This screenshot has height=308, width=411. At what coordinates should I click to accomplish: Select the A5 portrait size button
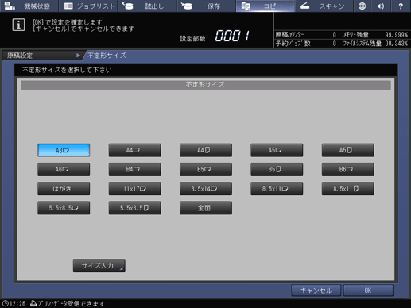coord(348,150)
